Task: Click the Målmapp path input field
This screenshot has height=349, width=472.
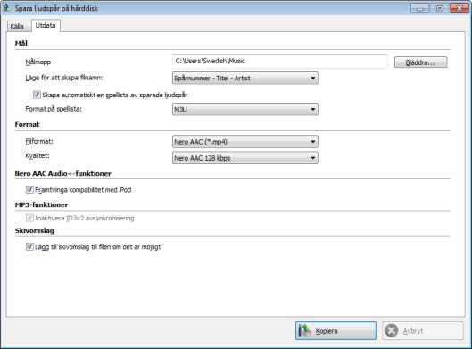Action: tap(279, 61)
